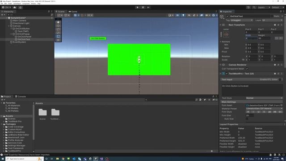This screenshot has height=161, width=286.
Task: Click the GameObject cube icon in Inspector
Action: pos(222,17)
